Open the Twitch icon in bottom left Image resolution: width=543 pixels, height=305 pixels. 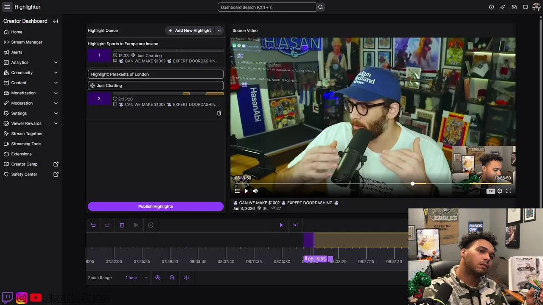point(7,298)
